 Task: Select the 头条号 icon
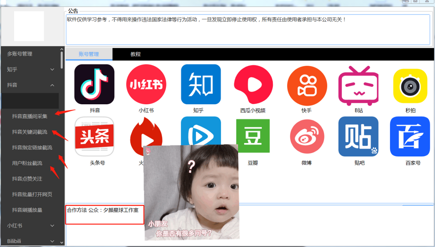pos(95,137)
